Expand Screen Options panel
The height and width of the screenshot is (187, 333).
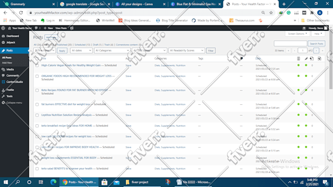pyautogui.click(x=297, y=34)
